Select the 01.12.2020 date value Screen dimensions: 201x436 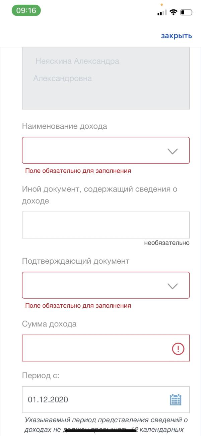click(48, 399)
